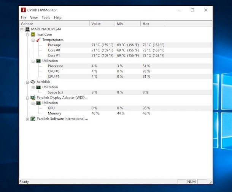232x192 pixels.
Task: Select the harddisk label
Action: pyautogui.click(x=43, y=82)
